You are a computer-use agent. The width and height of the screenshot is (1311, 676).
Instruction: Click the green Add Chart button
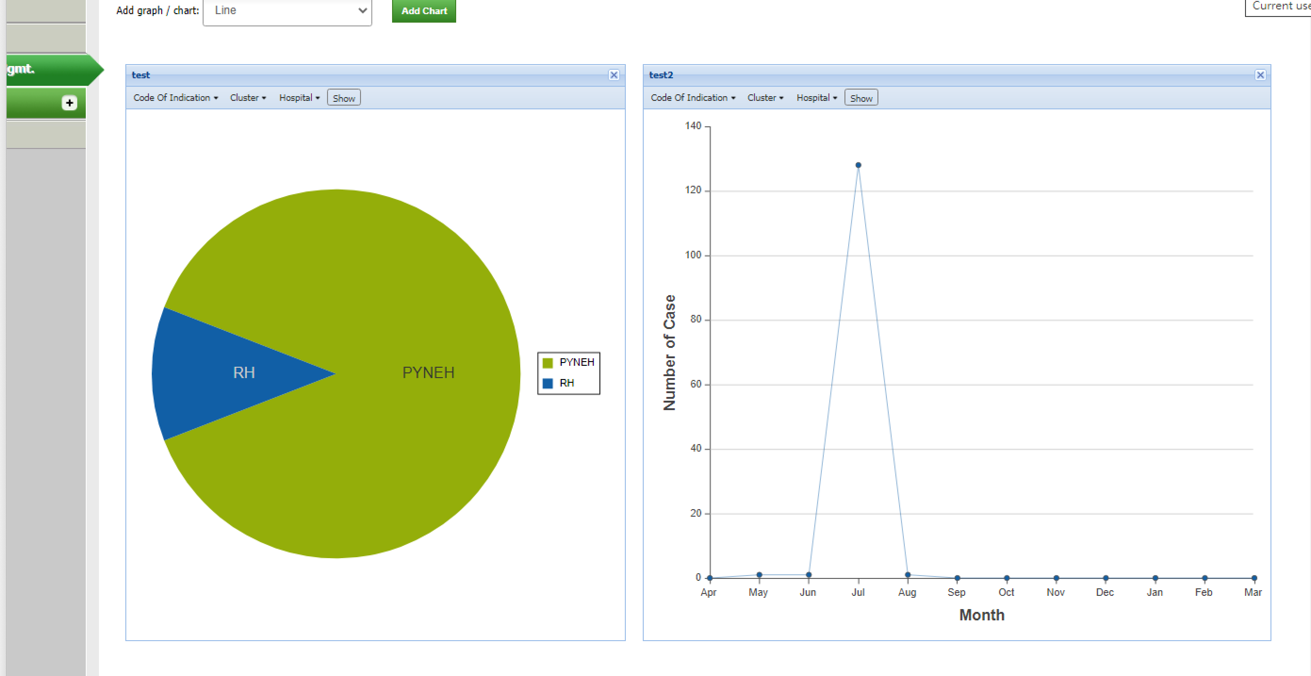424,10
